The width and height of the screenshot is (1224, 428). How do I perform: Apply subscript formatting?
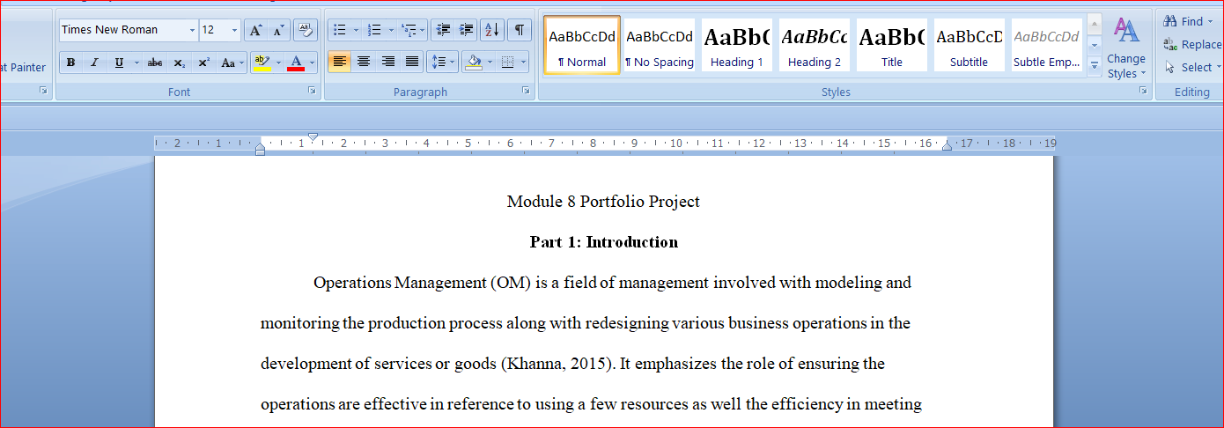pos(179,63)
